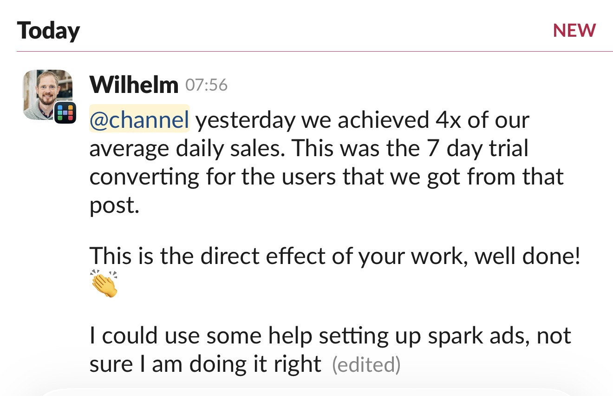613x396 pixels.
Task: Click the red unread divider line
Action: (306, 48)
